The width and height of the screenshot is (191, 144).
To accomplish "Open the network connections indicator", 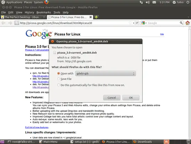I will pos(141,2).
